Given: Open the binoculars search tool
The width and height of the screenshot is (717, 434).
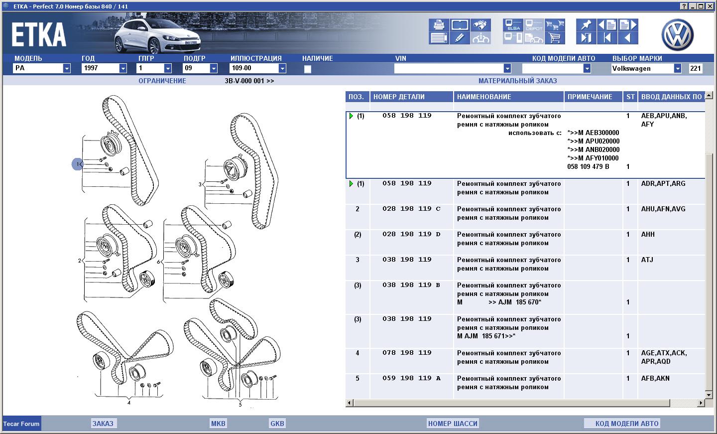Looking at the screenshot, I should coord(480,25).
